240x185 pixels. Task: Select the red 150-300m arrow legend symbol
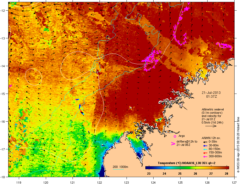point(205,153)
